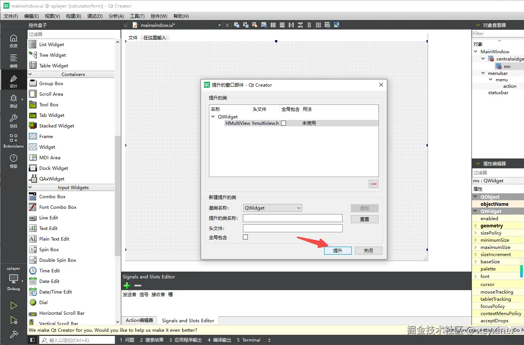
Task: Collapse the Input Widgets category header
Action: point(71,188)
